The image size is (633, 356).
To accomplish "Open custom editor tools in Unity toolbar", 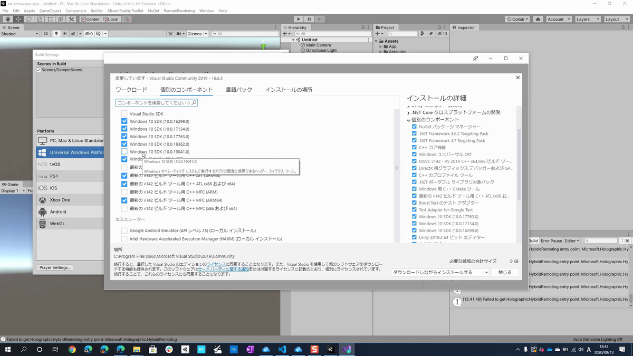I will click(71, 19).
